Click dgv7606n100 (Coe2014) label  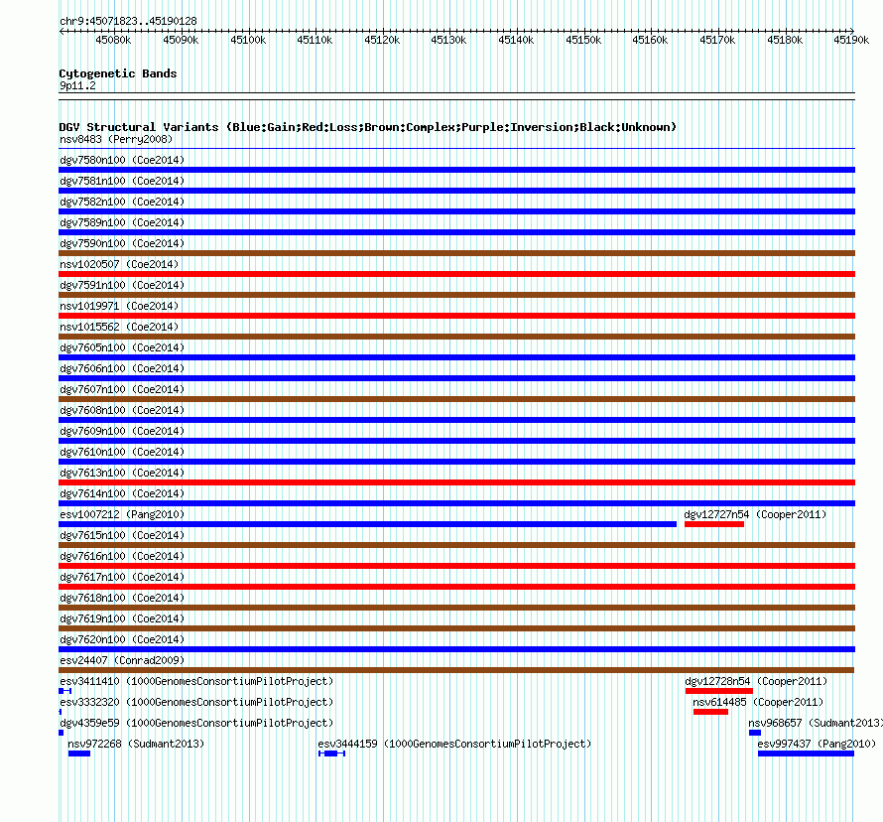[122, 368]
